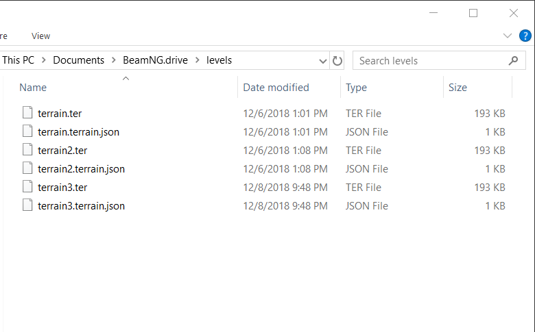The width and height of the screenshot is (535, 332).
Task: Select the file name terrain3.ter
Action: pos(62,188)
